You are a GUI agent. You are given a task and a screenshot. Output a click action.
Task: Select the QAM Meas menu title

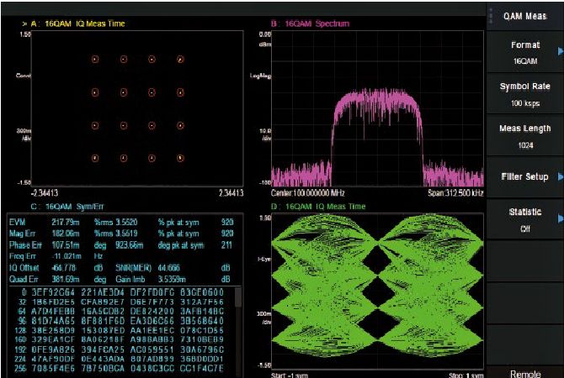click(525, 15)
